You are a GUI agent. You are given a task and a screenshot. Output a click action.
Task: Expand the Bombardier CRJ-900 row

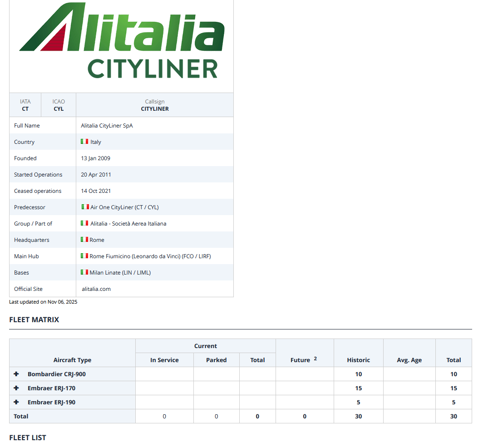(16, 374)
